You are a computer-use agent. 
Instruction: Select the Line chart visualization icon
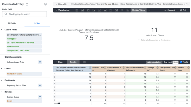point(99,10)
